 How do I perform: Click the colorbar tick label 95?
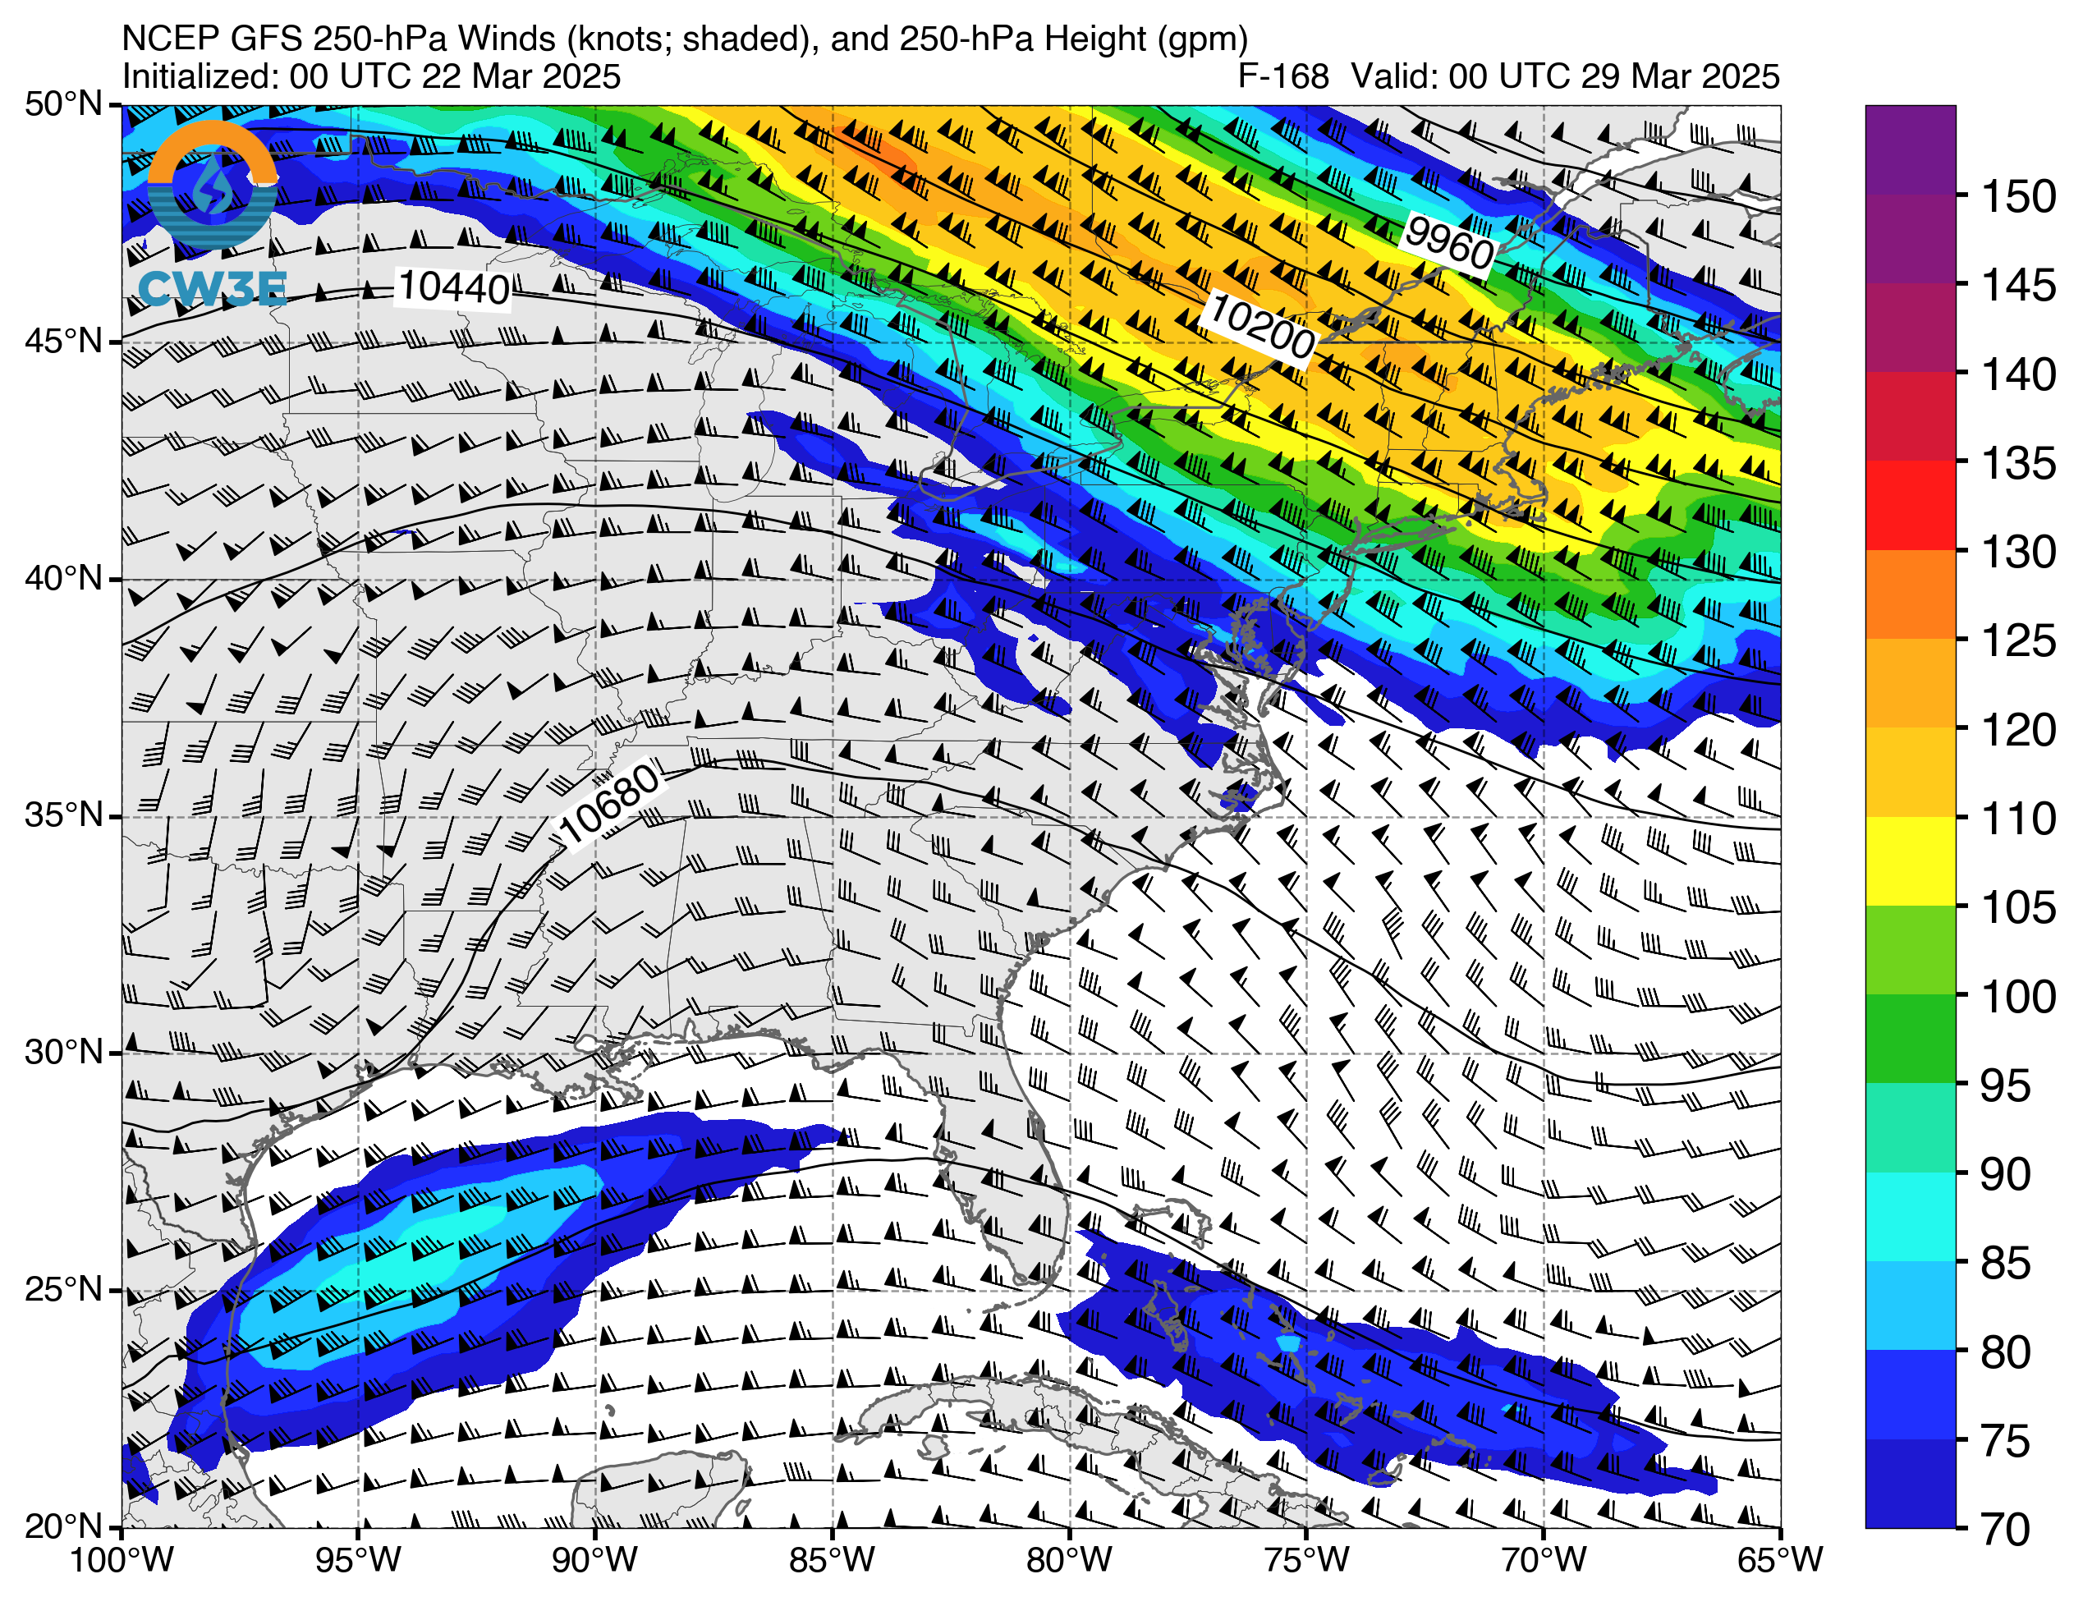click(2006, 1085)
